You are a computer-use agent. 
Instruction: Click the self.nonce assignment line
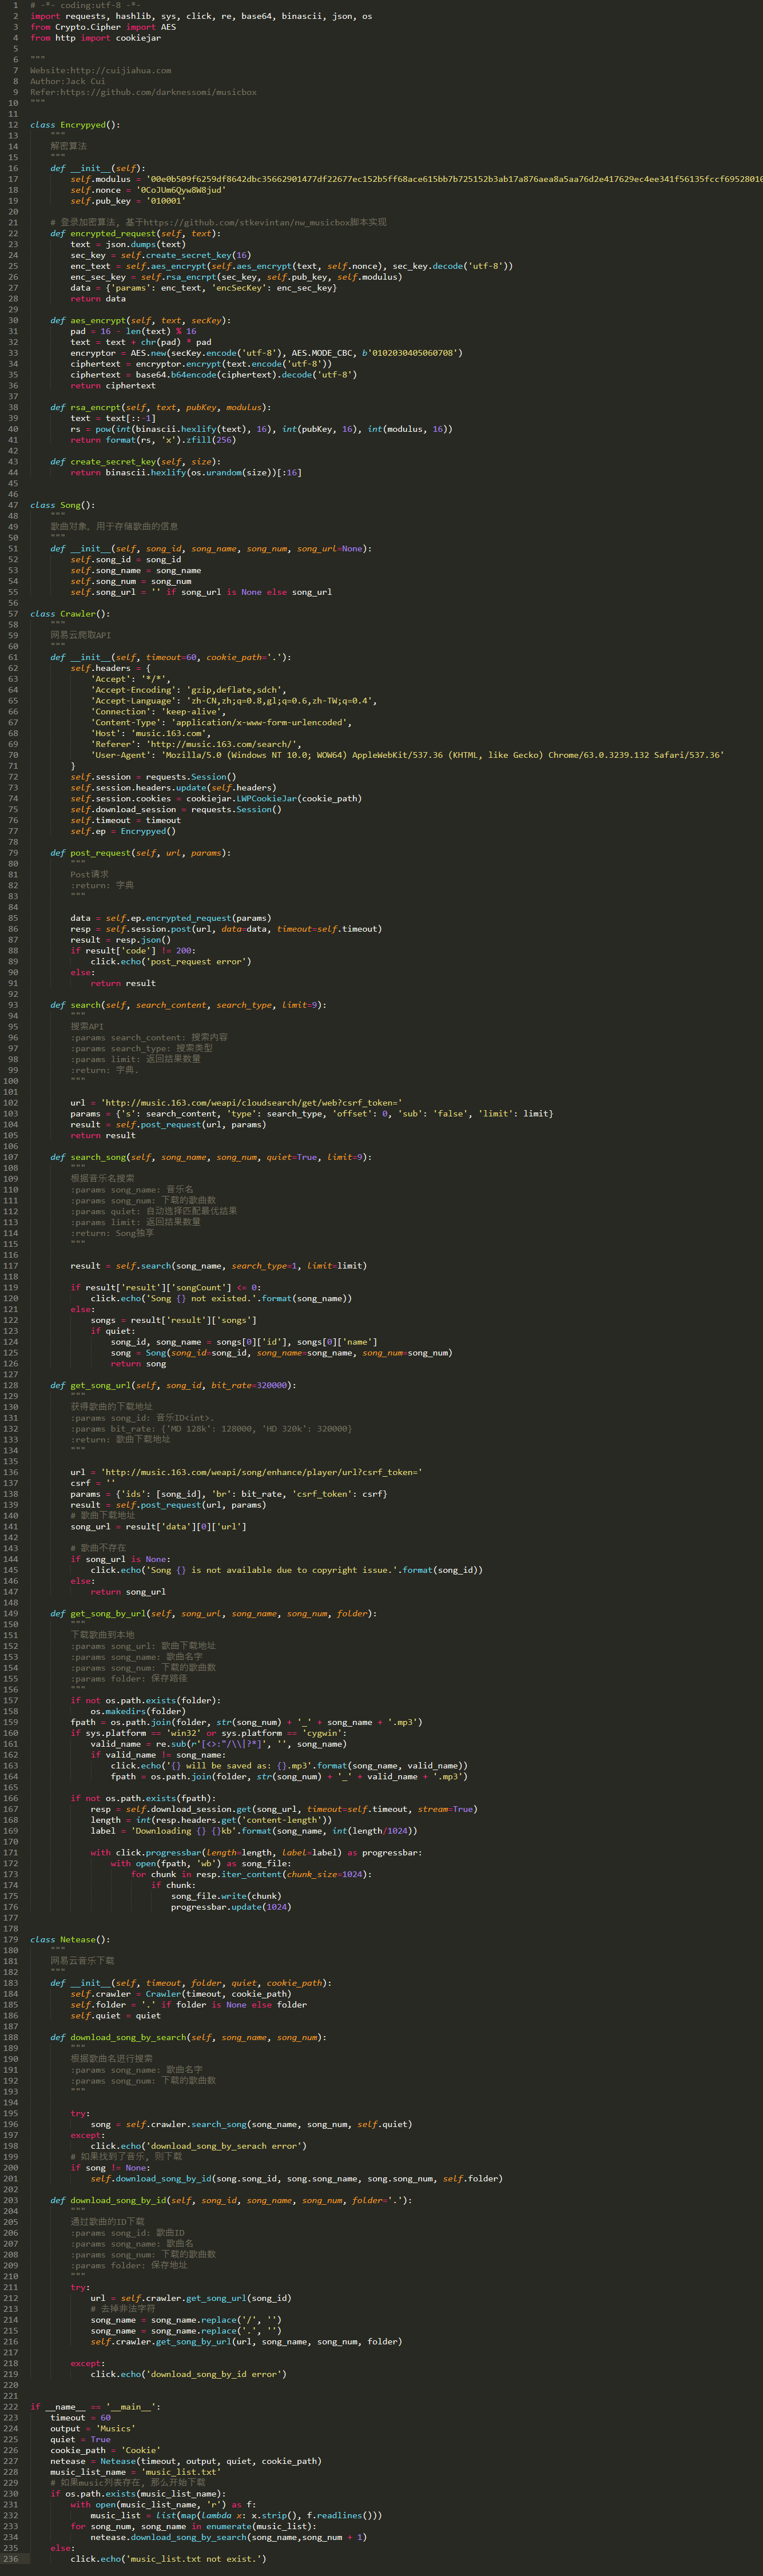pyautogui.click(x=148, y=190)
